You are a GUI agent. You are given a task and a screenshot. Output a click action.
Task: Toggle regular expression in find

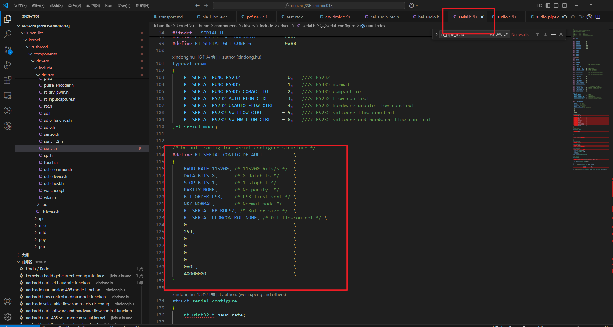pos(506,34)
